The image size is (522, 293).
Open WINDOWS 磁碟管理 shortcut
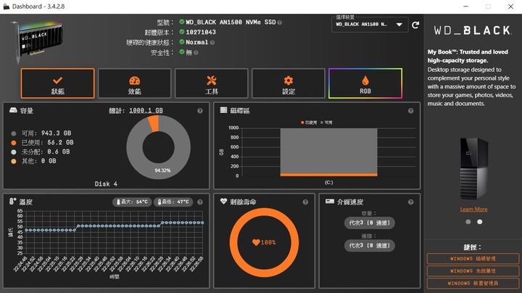click(473, 258)
